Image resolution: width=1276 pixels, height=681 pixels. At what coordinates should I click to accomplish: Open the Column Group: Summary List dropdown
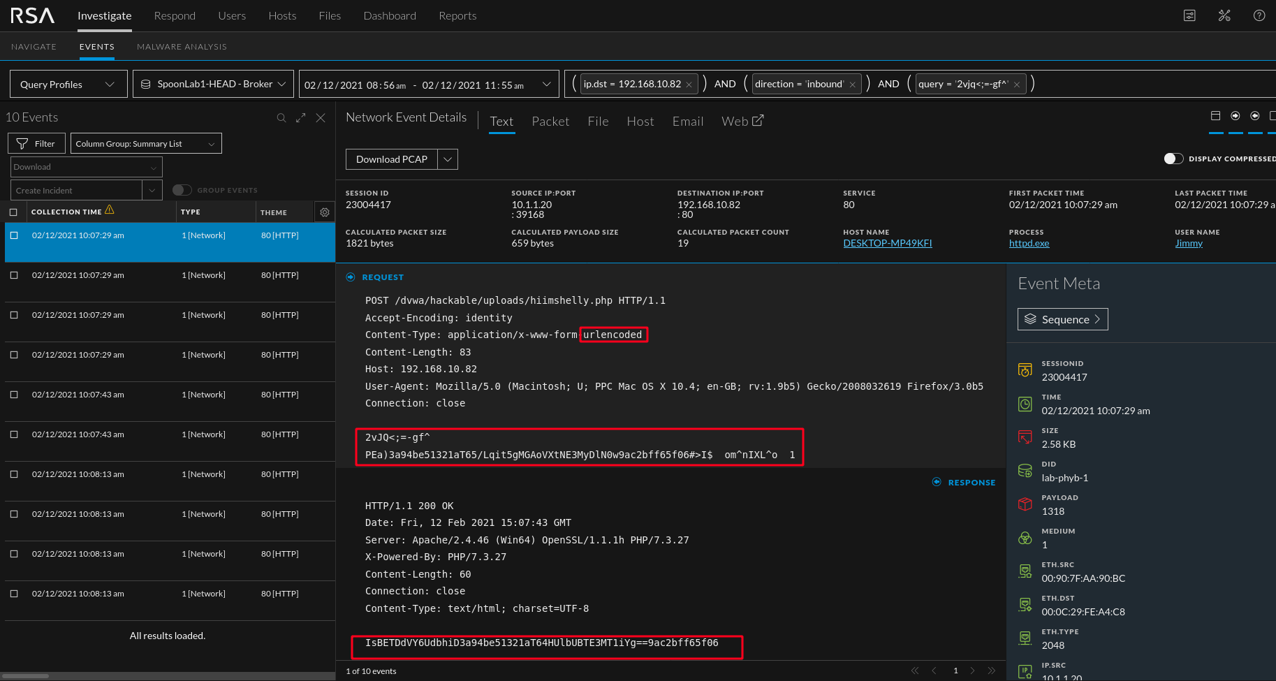click(145, 143)
